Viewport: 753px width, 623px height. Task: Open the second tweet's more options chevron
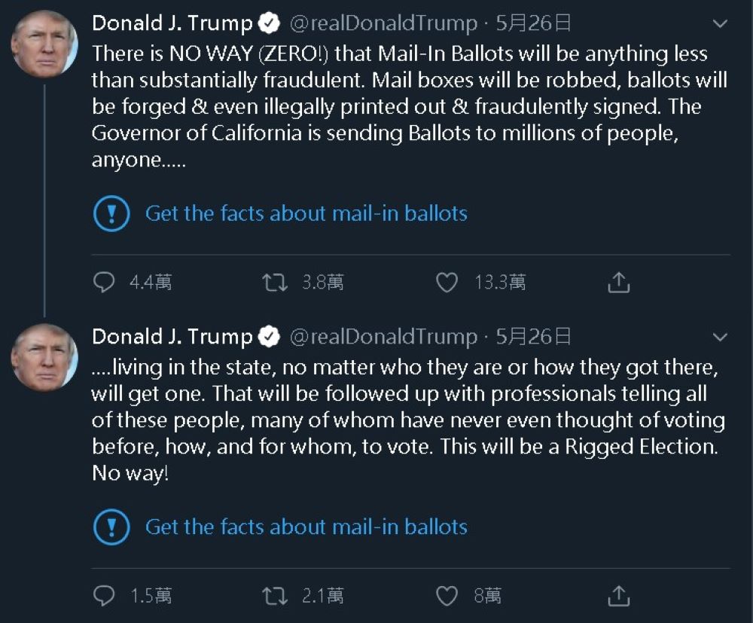[x=720, y=337]
